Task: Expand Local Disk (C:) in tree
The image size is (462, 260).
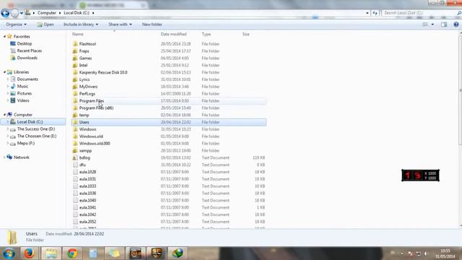Action: (x=8, y=122)
